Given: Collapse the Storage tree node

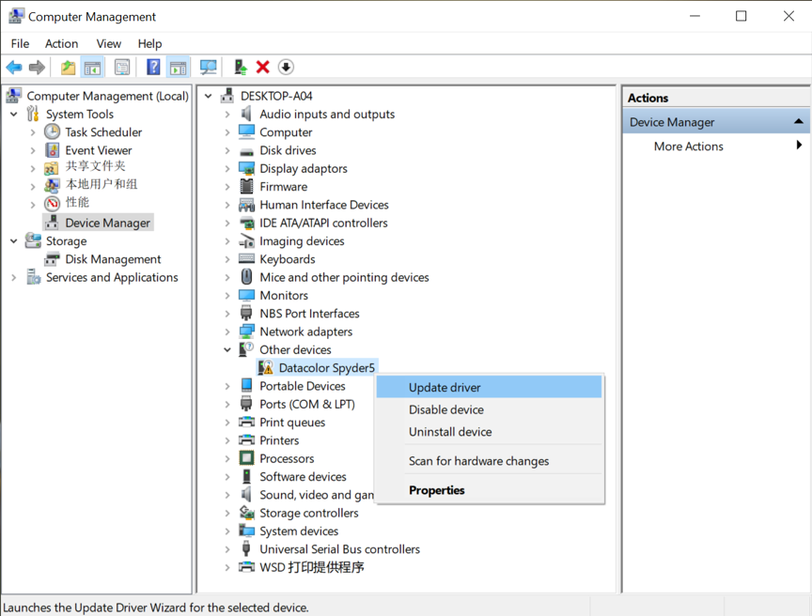Looking at the screenshot, I should pyautogui.click(x=14, y=241).
